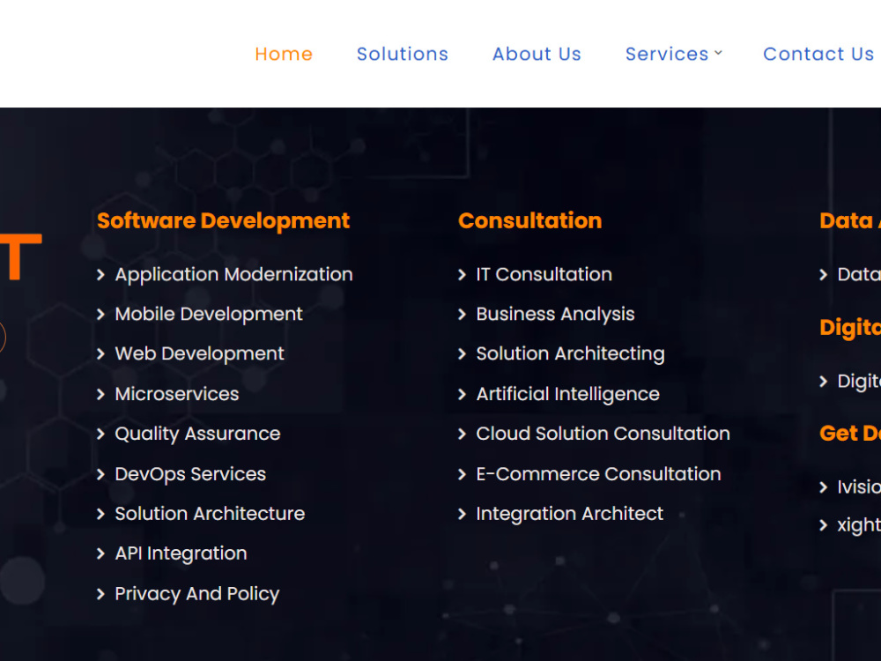Click chevron beside DevOps Services

click(100, 474)
